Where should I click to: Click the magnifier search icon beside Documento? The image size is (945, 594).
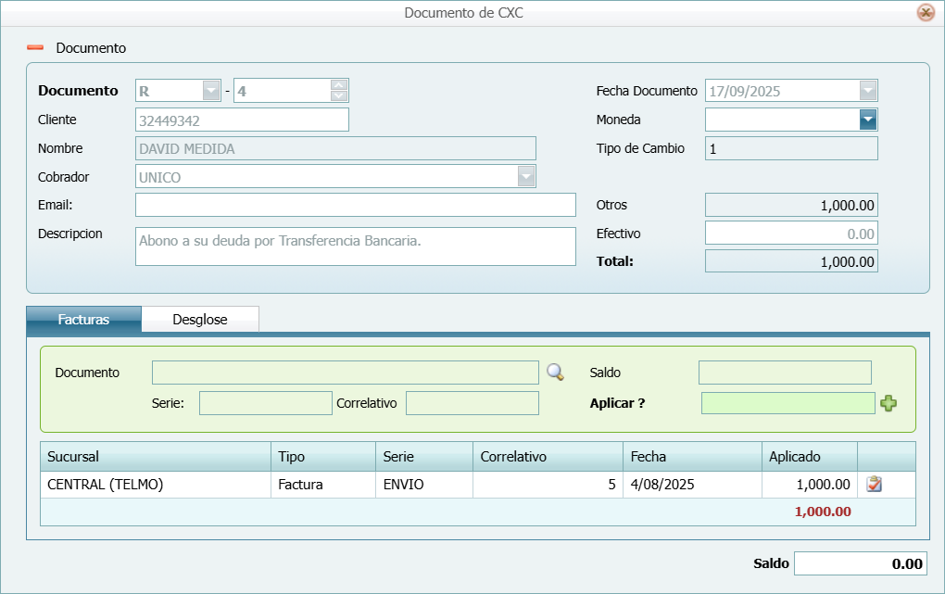point(555,373)
